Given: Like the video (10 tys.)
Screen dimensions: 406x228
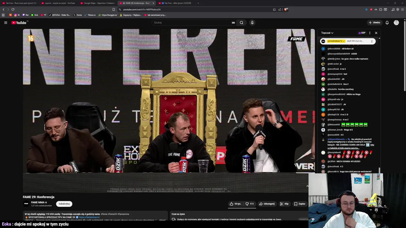Looking at the screenshot, I should 235,204.
